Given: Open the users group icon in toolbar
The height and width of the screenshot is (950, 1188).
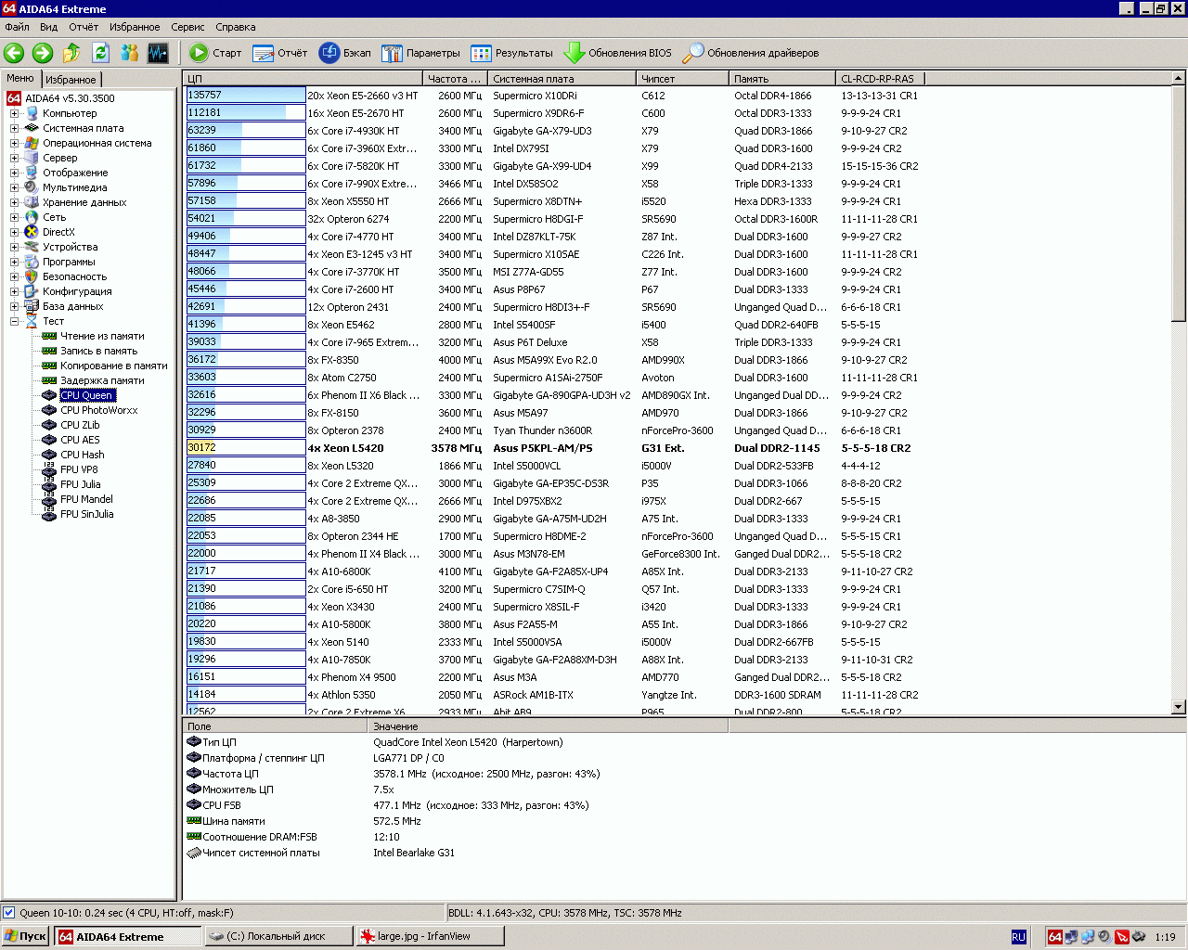Looking at the screenshot, I should tap(129, 53).
